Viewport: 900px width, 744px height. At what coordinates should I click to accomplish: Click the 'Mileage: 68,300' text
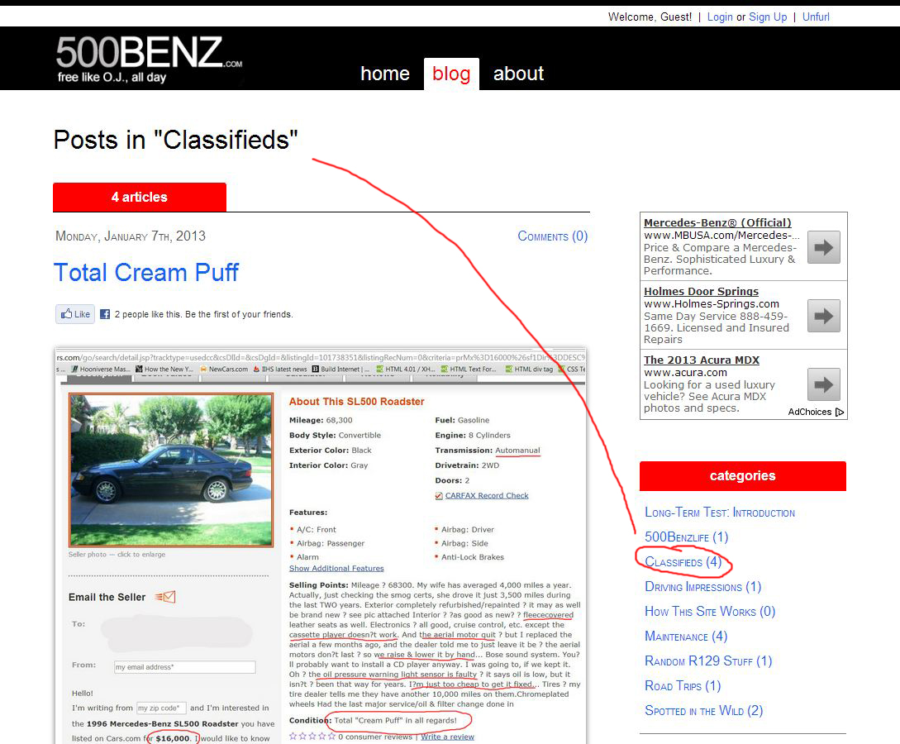321,420
